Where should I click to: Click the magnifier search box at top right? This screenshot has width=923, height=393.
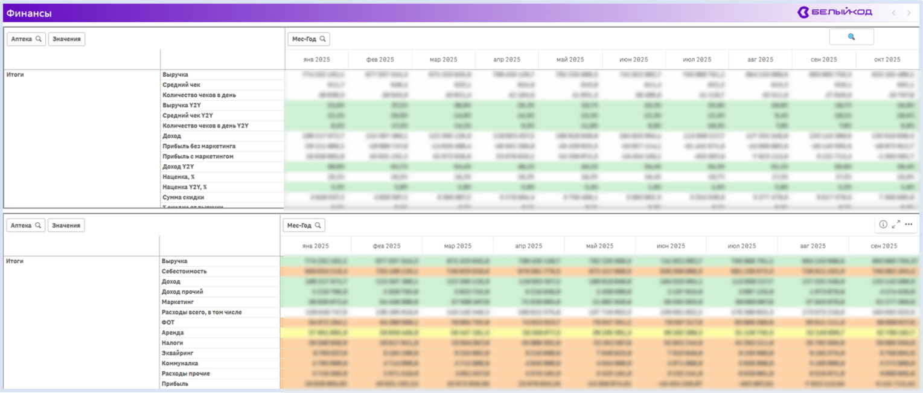[851, 37]
